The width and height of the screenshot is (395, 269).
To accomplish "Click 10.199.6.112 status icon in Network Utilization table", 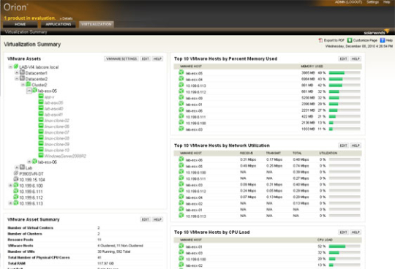I will click(181, 191).
